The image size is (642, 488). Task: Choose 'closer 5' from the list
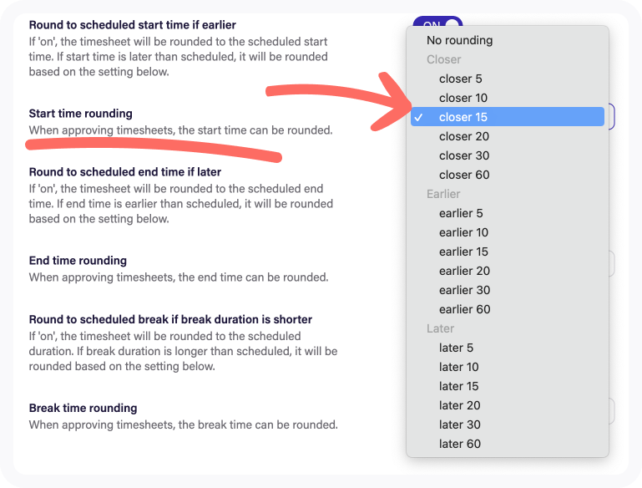(461, 79)
